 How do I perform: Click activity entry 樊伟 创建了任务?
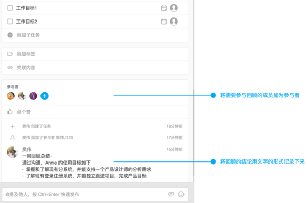pyautogui.click(x=36, y=126)
